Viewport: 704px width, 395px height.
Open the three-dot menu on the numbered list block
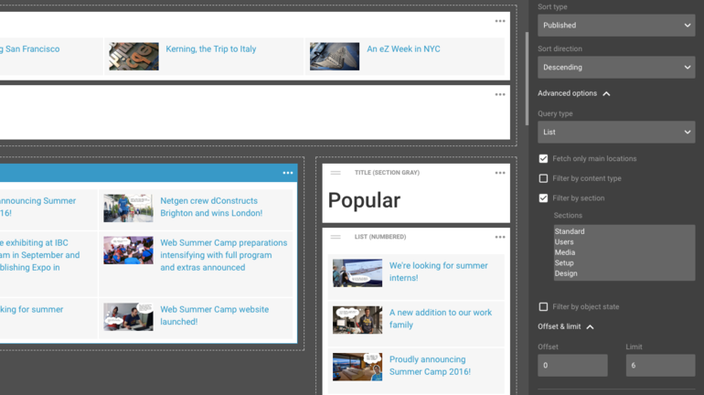pos(500,237)
